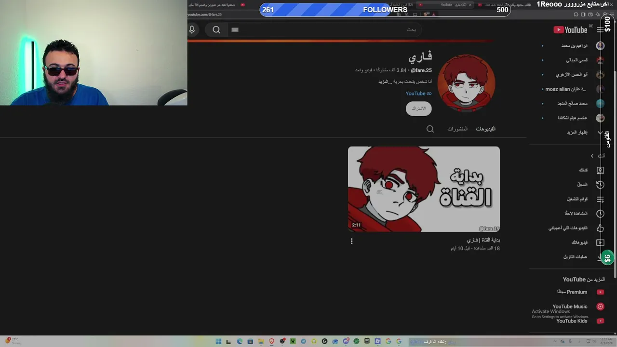The height and width of the screenshot is (347, 617).
Task: Open YouTube Kids icon in sidebar
Action: [x=600, y=321]
